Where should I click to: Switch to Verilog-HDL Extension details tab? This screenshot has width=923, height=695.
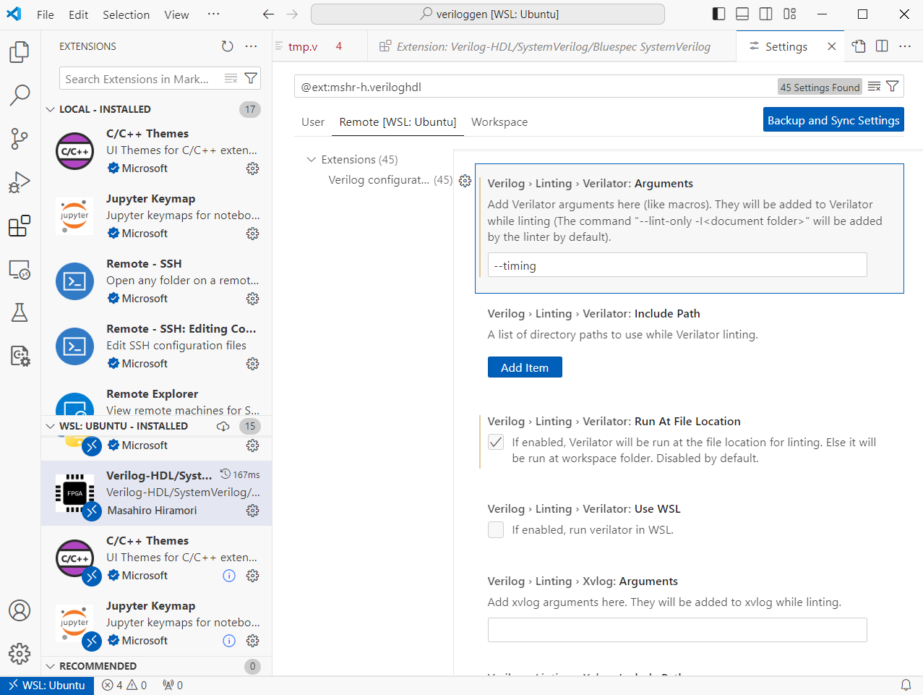click(553, 46)
